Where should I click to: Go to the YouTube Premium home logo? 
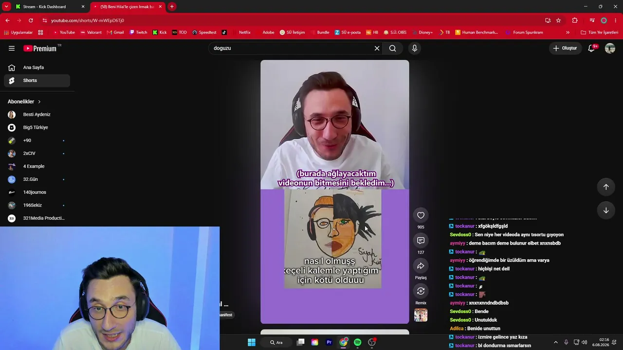click(x=40, y=48)
